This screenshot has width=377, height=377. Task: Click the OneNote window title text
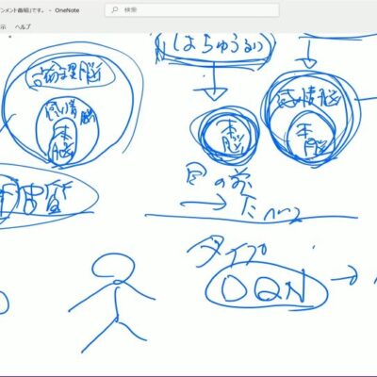[67, 10]
